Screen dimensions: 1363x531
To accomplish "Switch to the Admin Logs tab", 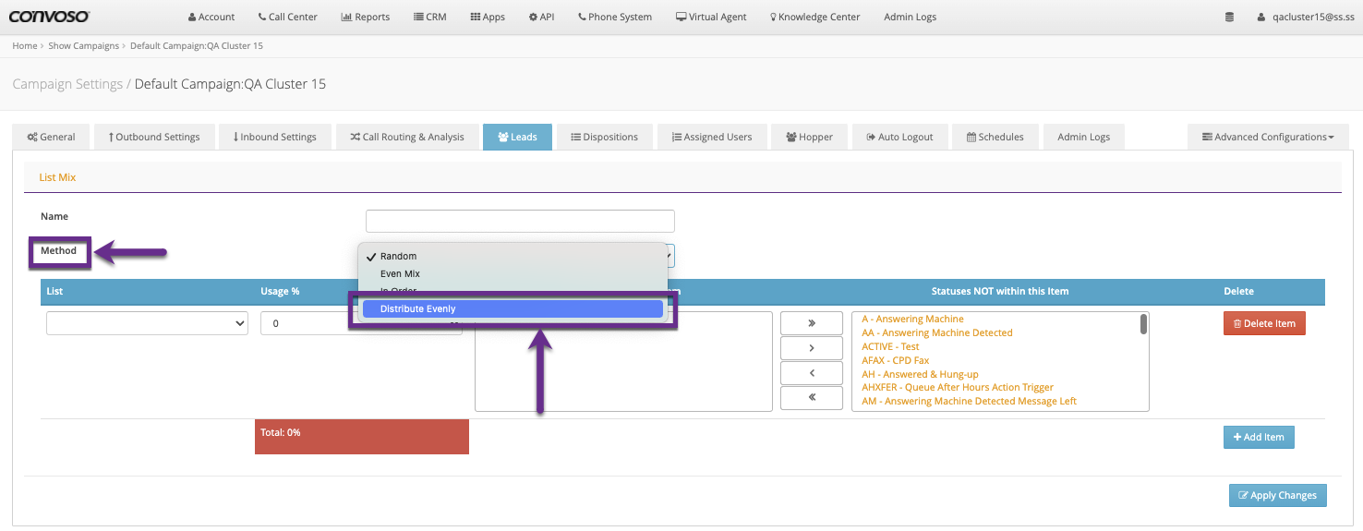I will [x=1083, y=137].
